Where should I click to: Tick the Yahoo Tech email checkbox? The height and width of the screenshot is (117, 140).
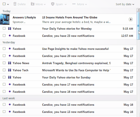pyautogui.click(x=4, y=70)
